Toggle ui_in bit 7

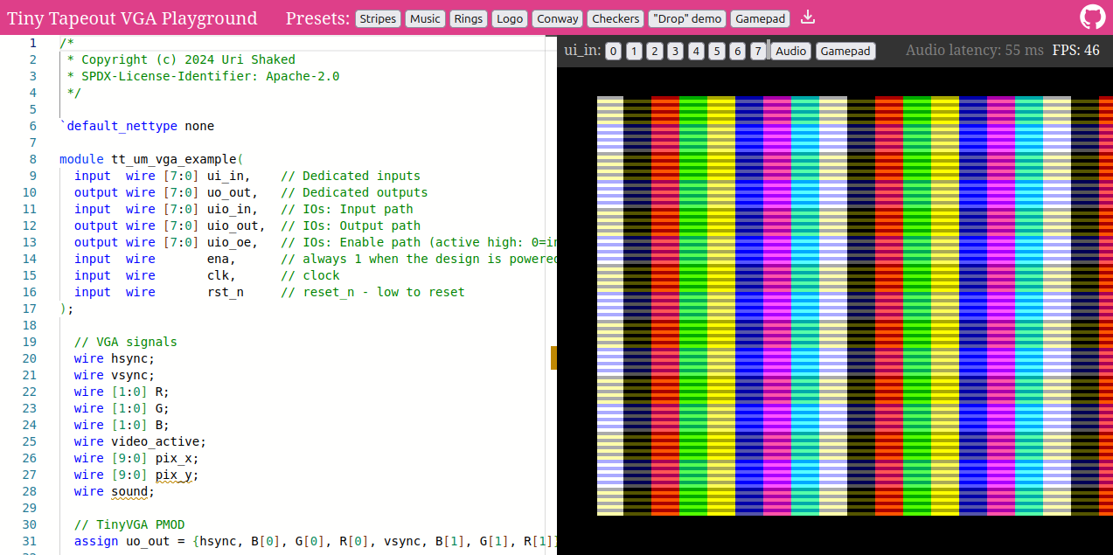(x=758, y=52)
